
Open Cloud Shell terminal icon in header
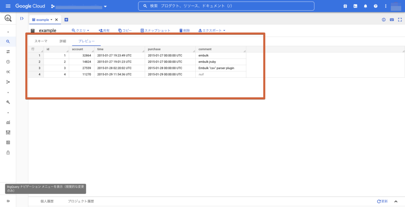point(355,6)
